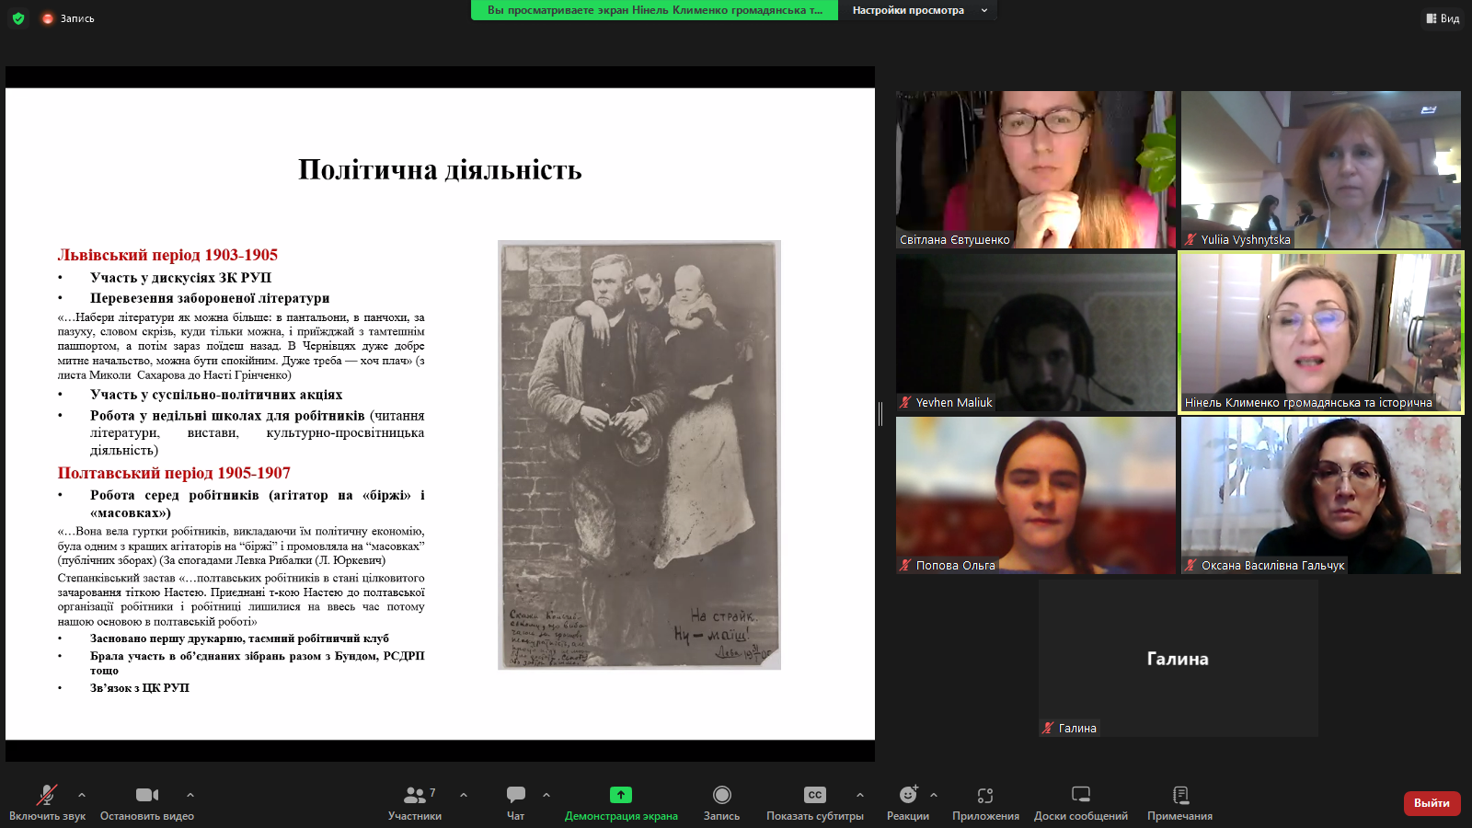Image resolution: width=1472 pixels, height=828 pixels.
Task: Click the green encryption shield icon
Action: [18, 18]
